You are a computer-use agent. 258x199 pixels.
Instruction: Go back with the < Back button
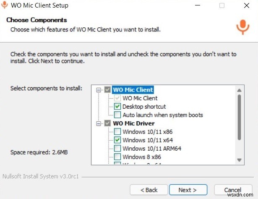(x=149, y=190)
